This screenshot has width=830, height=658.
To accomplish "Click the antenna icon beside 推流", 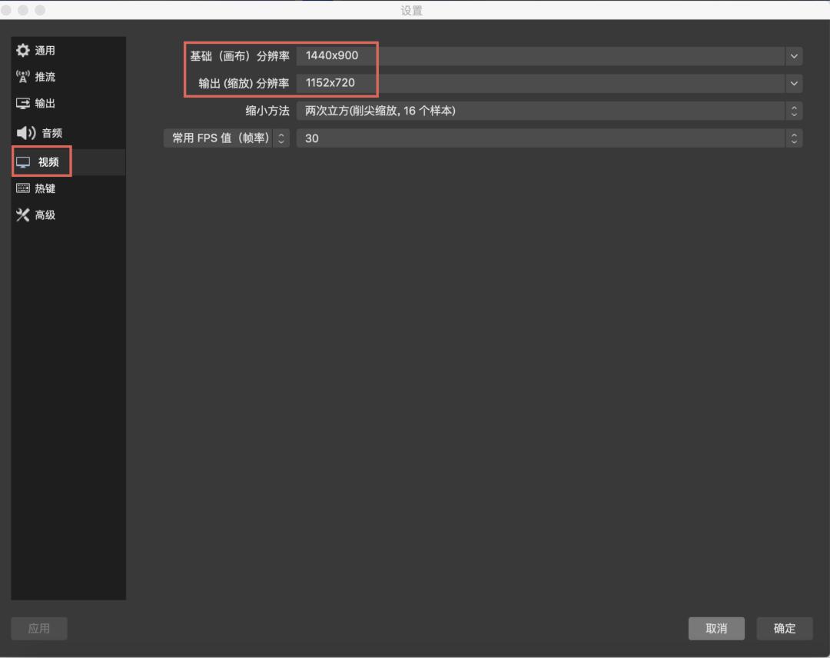I will [22, 76].
